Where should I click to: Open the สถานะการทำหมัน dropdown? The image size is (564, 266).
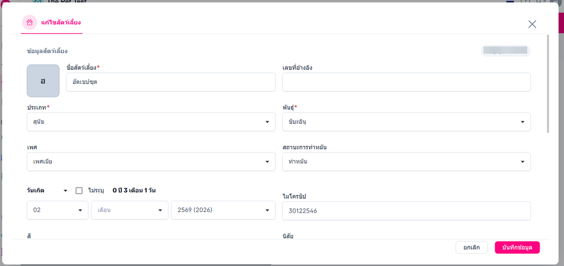click(406, 162)
